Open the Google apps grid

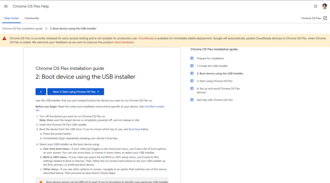tap(315, 6)
